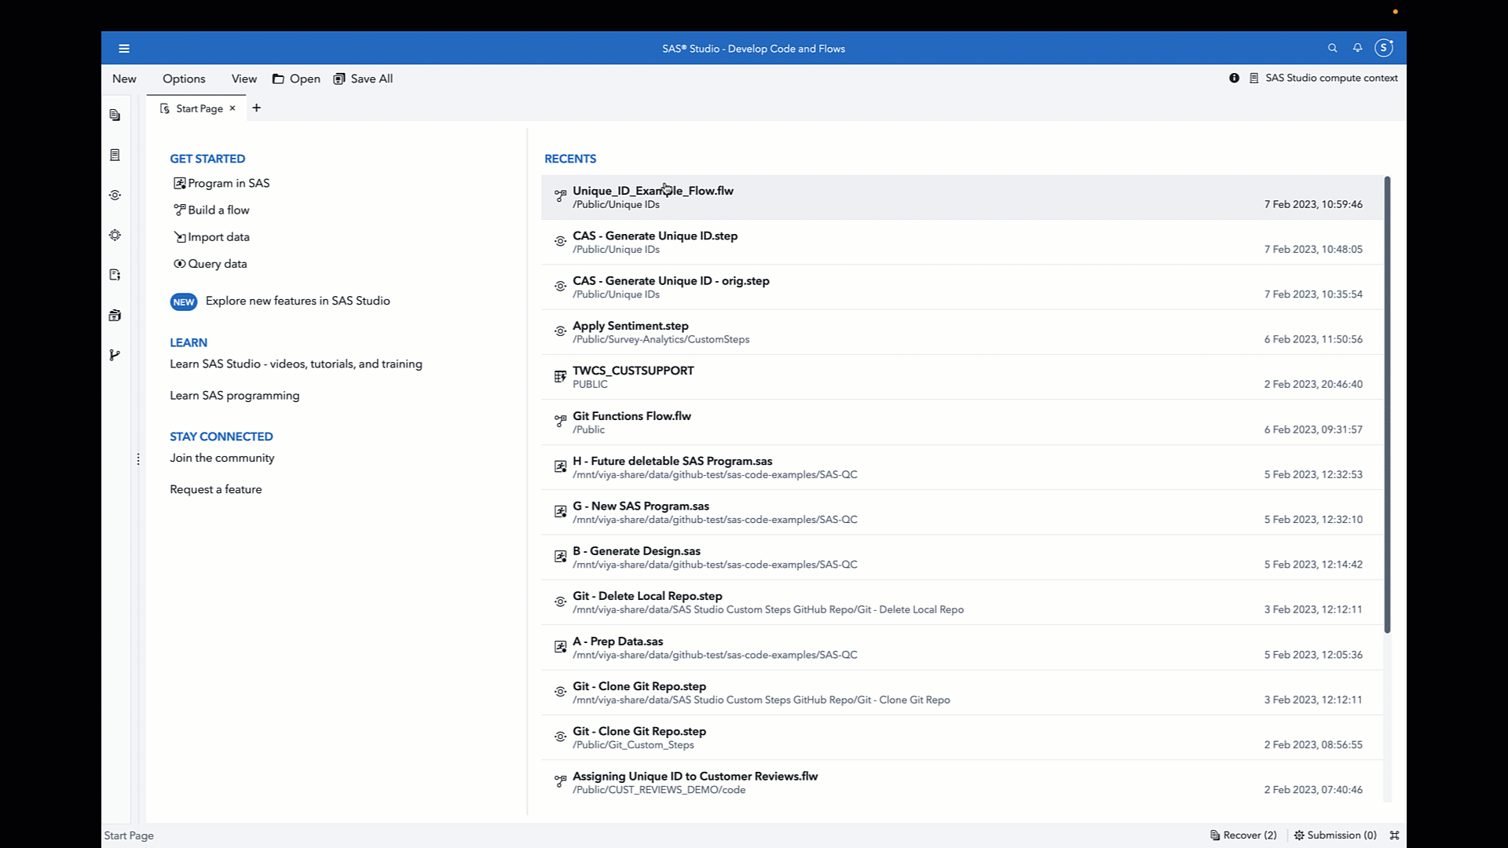The width and height of the screenshot is (1508, 848).
Task: Click Recover (2) in status bar
Action: click(x=1243, y=835)
